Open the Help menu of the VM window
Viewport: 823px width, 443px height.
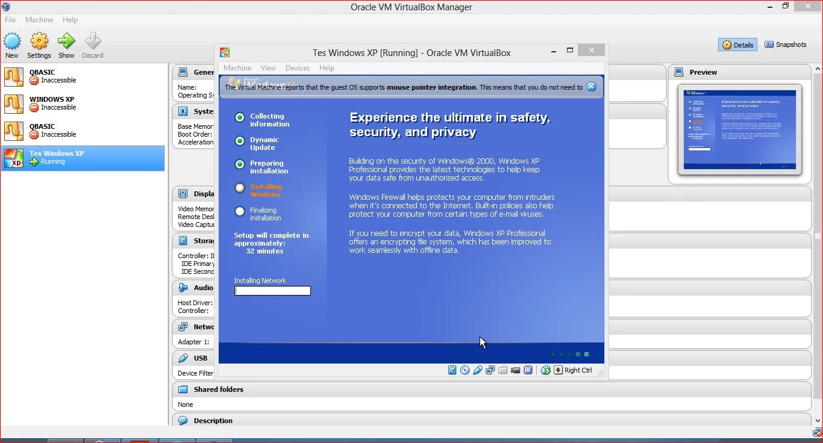click(x=327, y=68)
